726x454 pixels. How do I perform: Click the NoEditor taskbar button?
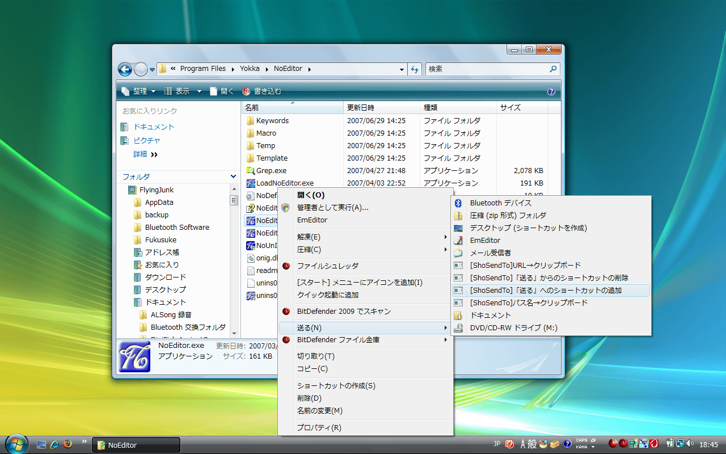click(136, 445)
